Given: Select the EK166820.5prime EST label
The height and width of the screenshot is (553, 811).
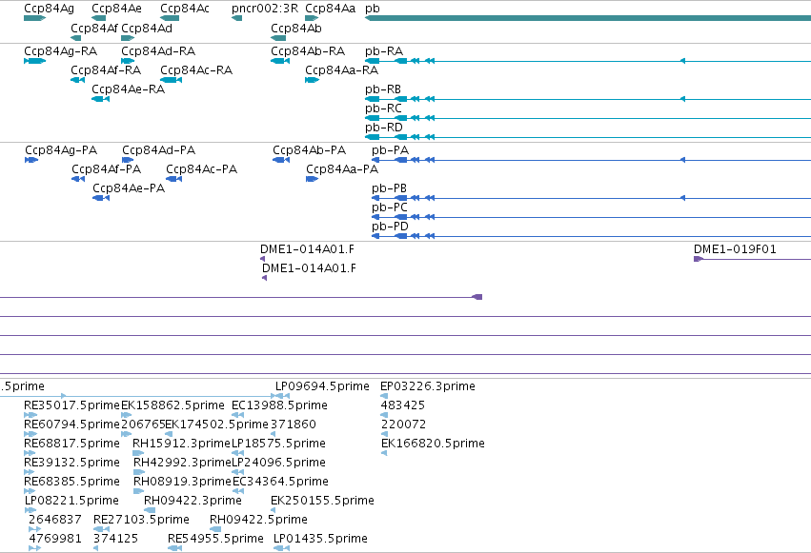Looking at the screenshot, I should point(433,444).
